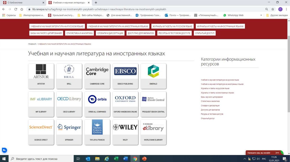Open the Orbis All Companies card
This screenshot has height=162, width=290.
click(x=97, y=104)
